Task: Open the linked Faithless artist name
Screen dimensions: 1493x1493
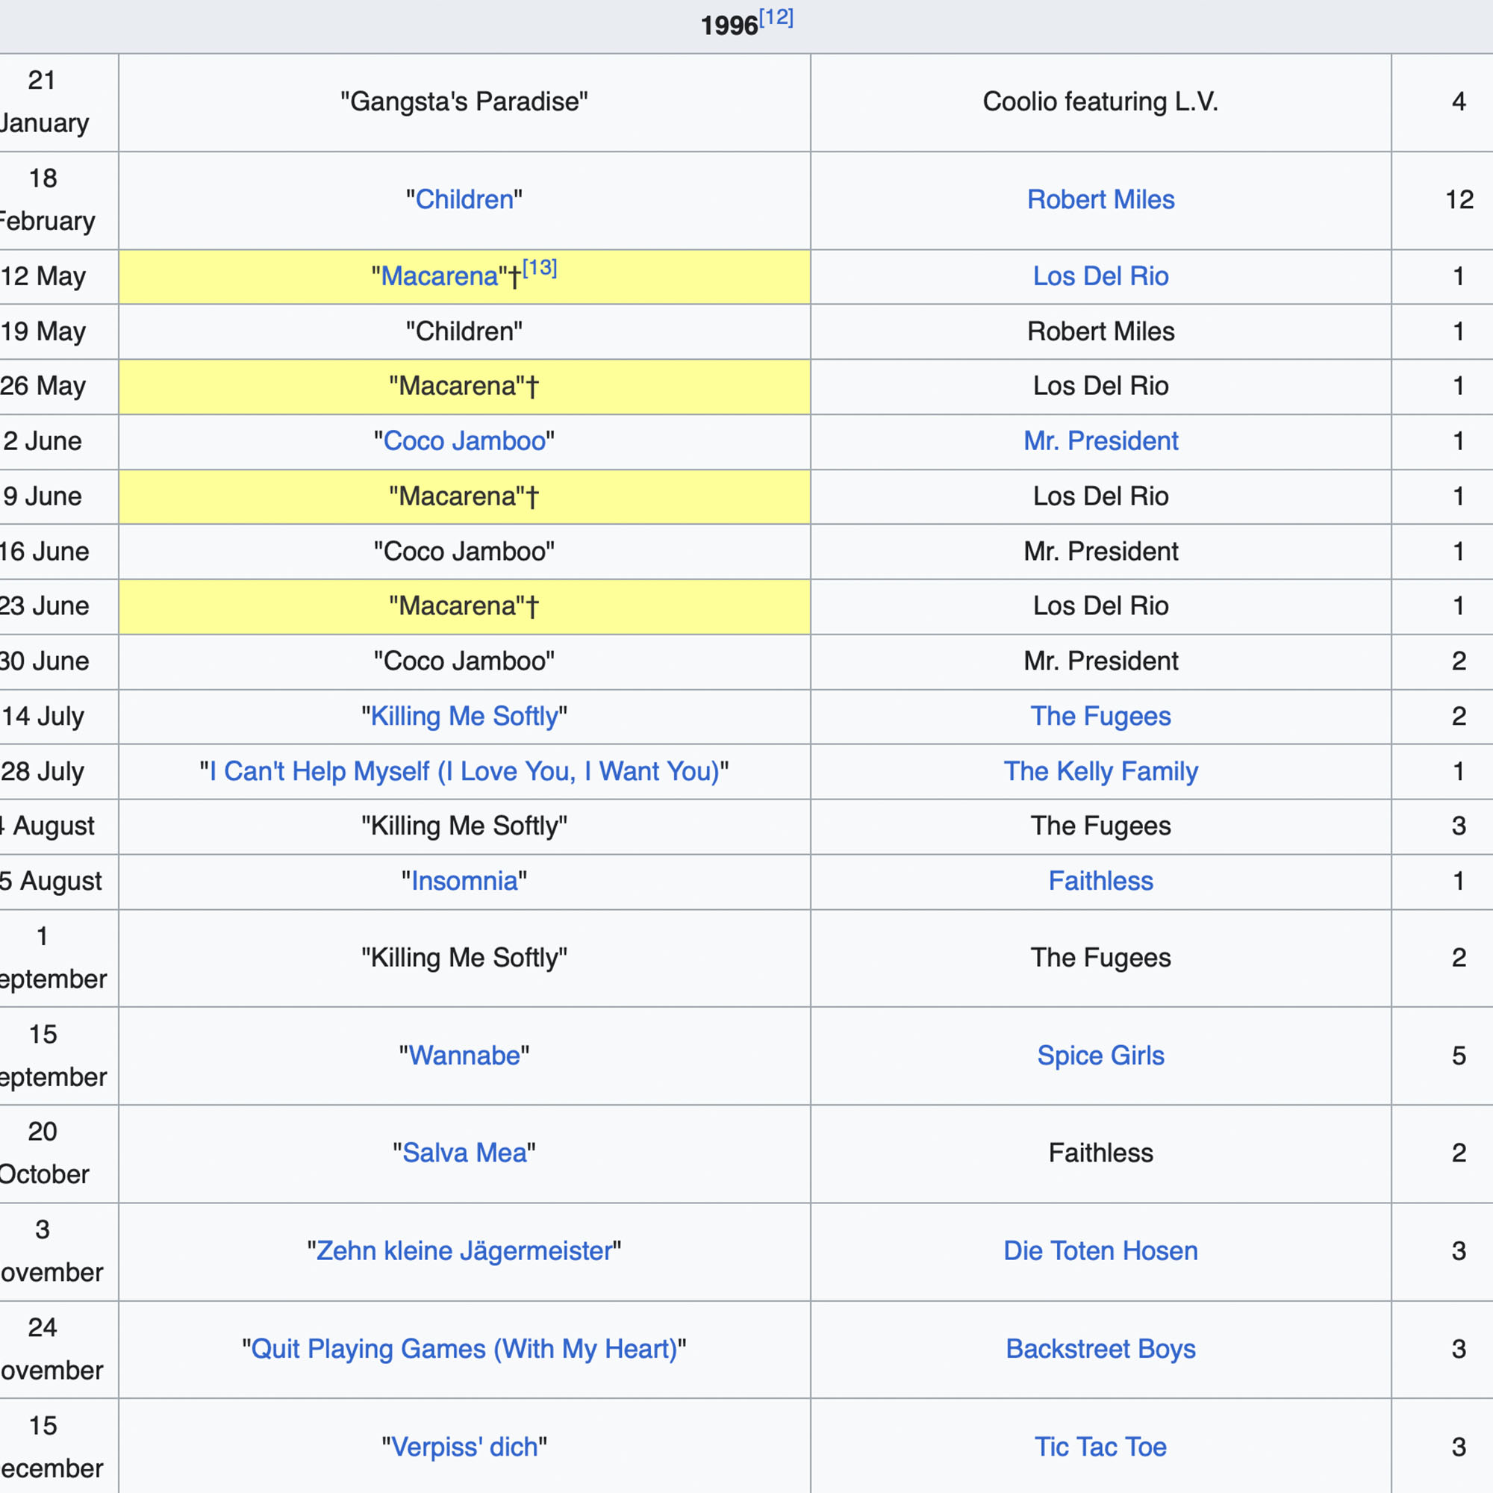Action: 1100,880
